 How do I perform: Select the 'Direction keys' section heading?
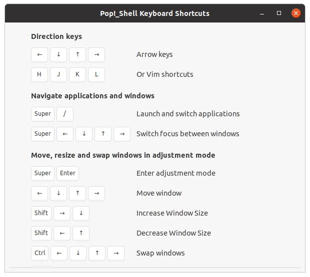click(x=56, y=36)
